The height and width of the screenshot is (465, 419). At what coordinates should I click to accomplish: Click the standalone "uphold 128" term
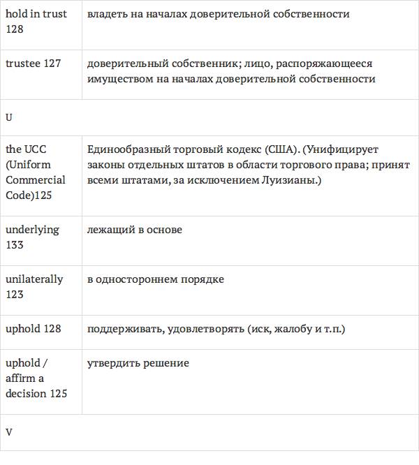pyautogui.click(x=34, y=329)
